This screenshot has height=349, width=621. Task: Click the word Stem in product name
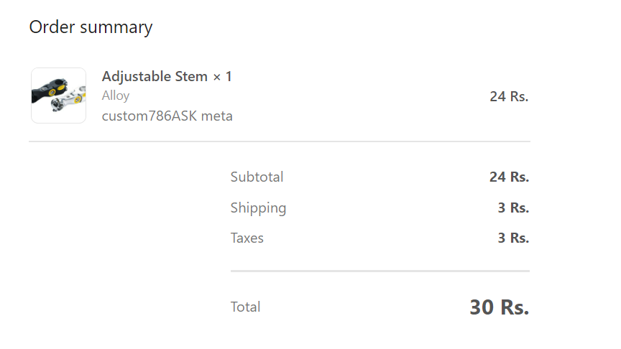click(x=191, y=76)
